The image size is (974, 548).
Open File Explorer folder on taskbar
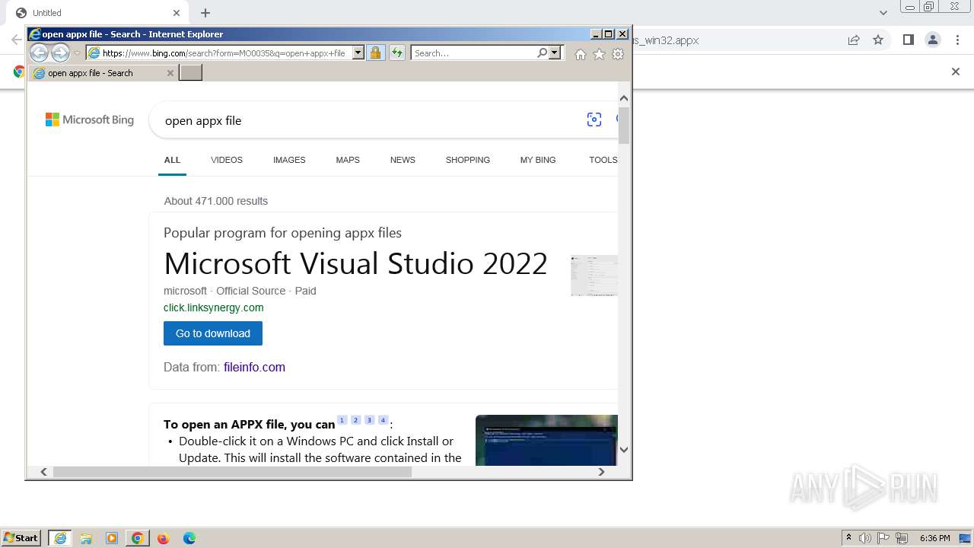pyautogui.click(x=86, y=538)
